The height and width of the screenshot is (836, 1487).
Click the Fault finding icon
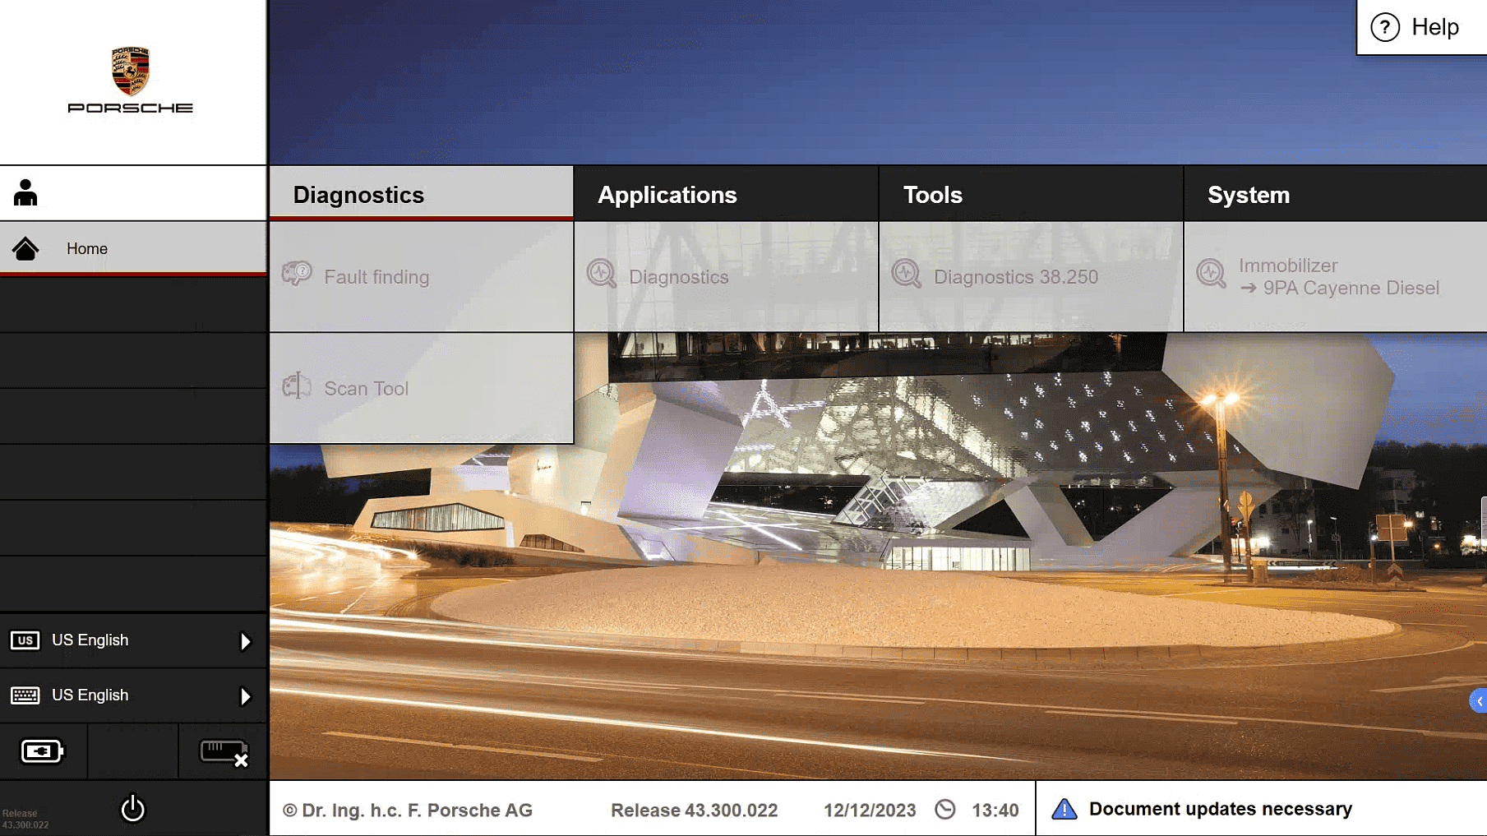297,274
